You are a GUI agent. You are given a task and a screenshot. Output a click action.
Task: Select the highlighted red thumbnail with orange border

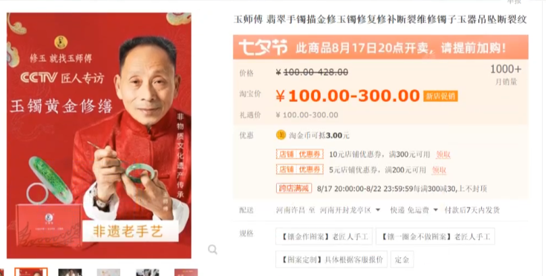tap(31, 272)
